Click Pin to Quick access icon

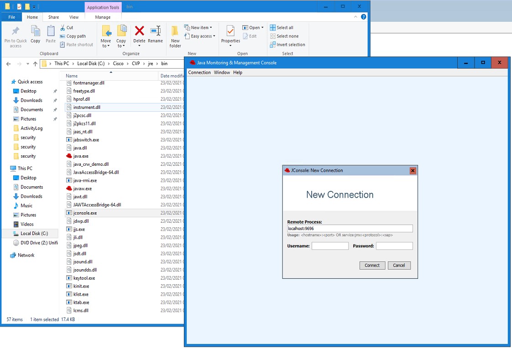(x=16, y=31)
